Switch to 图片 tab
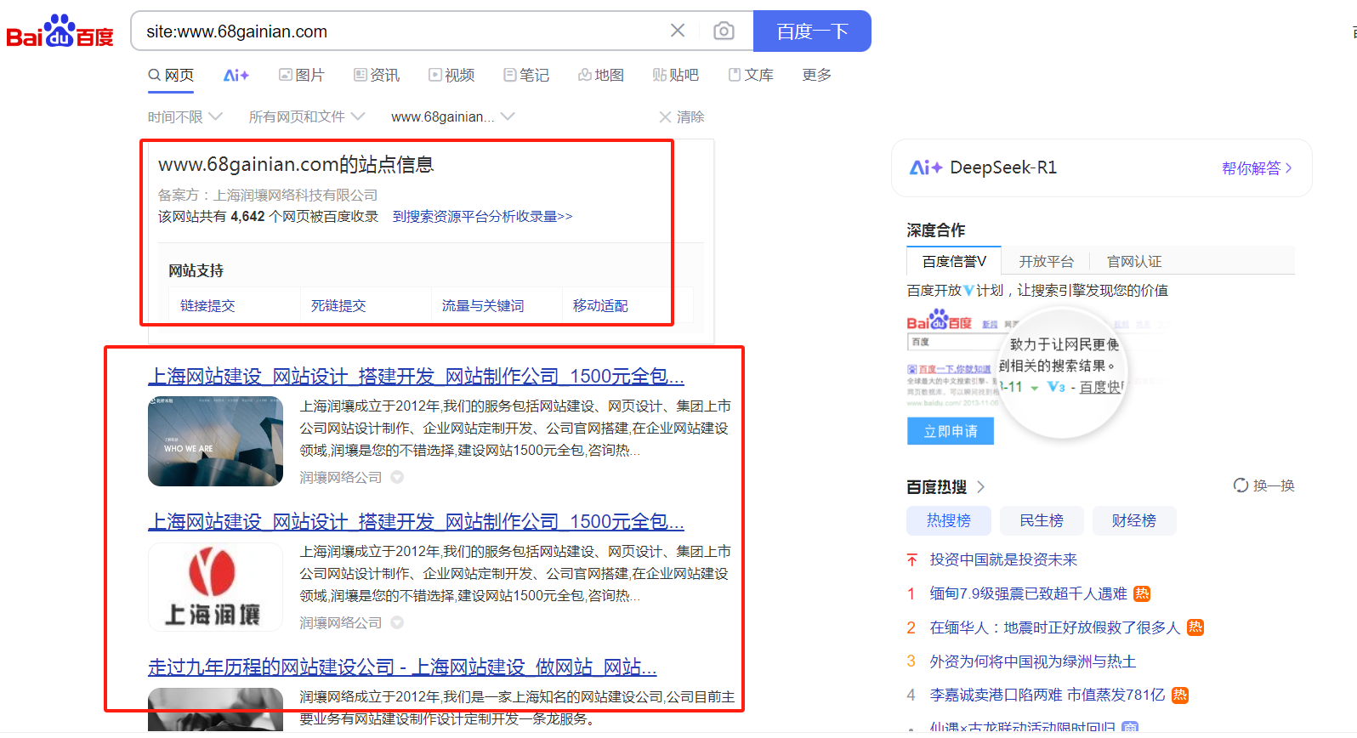Screen dimensions: 1357x738 pyautogui.click(x=302, y=75)
